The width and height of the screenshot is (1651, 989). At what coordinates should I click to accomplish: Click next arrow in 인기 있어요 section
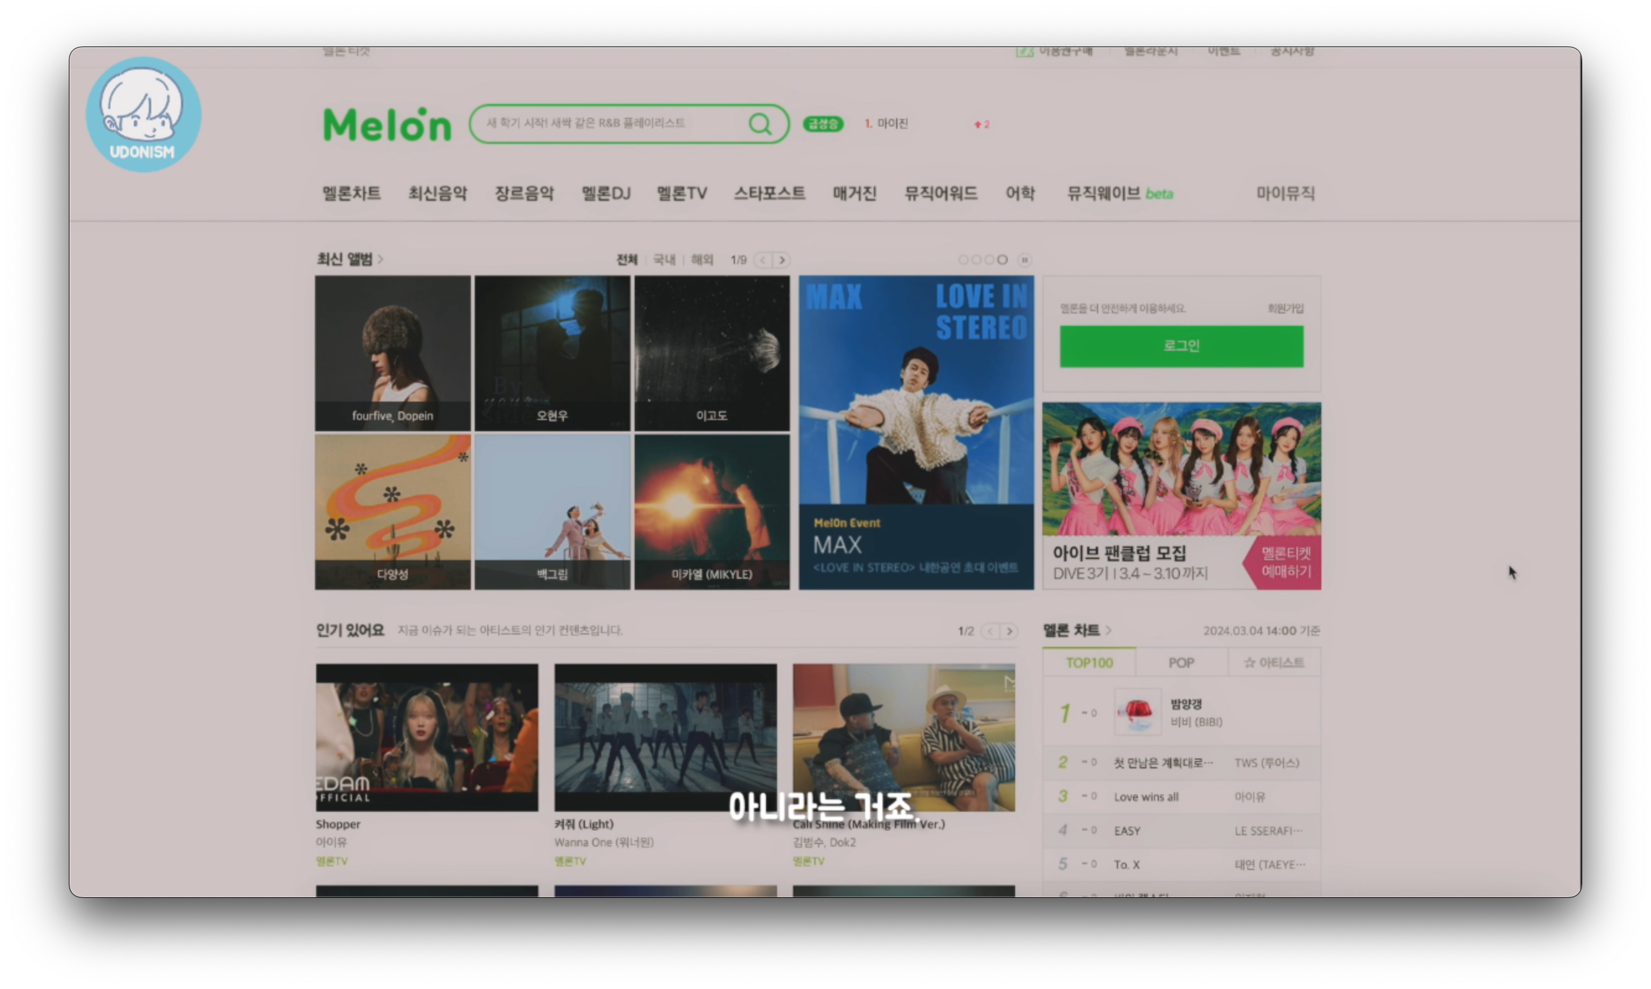1009,631
